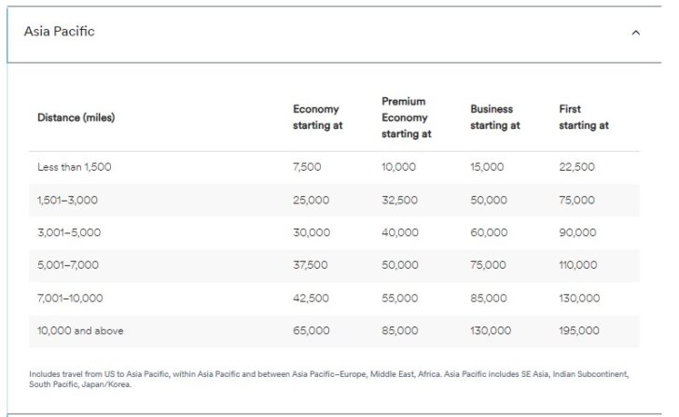
Task: Click the 195,000 first class value
Action: (579, 331)
